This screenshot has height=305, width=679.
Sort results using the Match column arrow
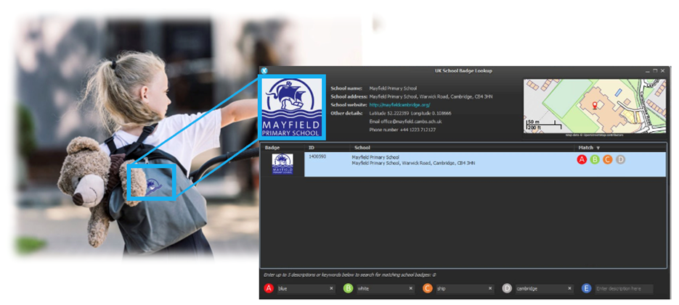pos(598,148)
